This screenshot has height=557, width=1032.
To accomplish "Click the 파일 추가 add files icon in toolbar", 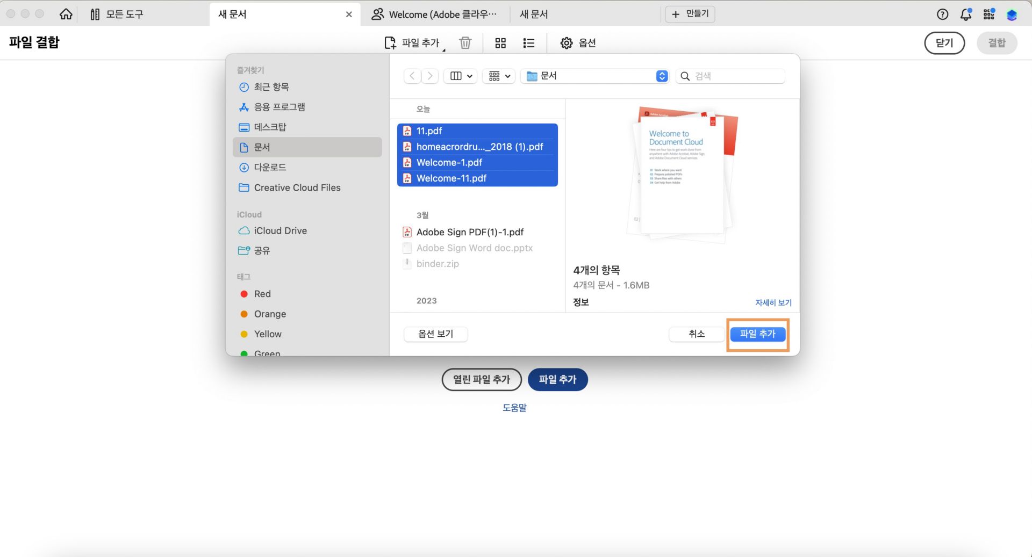I will tap(390, 43).
